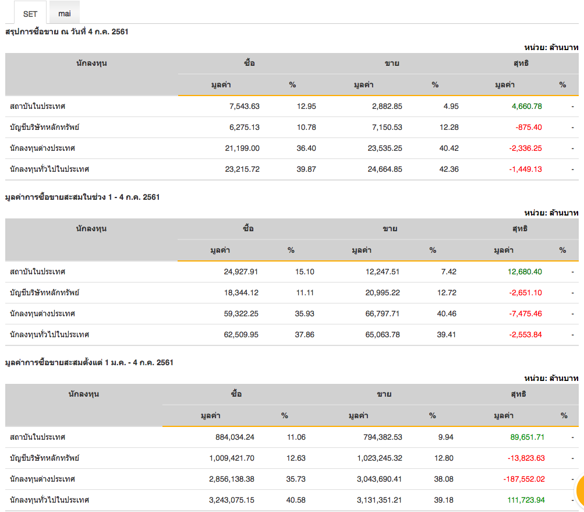This screenshot has height=512, width=584.
Task: Click the red net value -7,475.46
Action: [x=525, y=313]
